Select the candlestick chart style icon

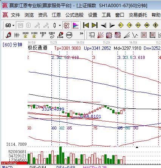[x=55, y=25]
